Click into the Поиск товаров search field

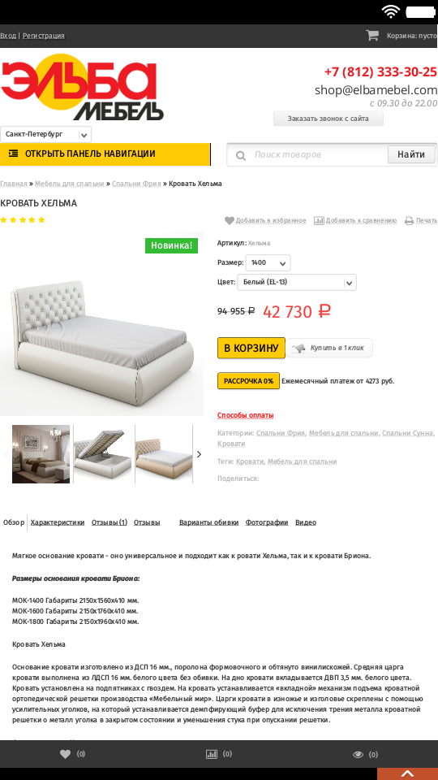318,154
